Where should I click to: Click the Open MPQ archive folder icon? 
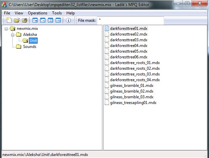17,20
